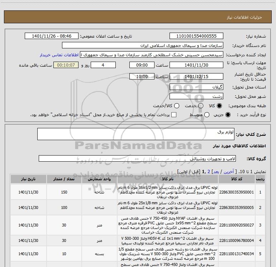Screen dimensions: 276x267
Task: Click the remaining time 00:10:07 field
Action: coord(66,65)
